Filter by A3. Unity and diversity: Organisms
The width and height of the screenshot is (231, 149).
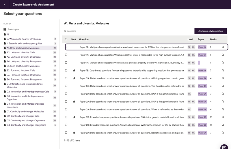24,57
